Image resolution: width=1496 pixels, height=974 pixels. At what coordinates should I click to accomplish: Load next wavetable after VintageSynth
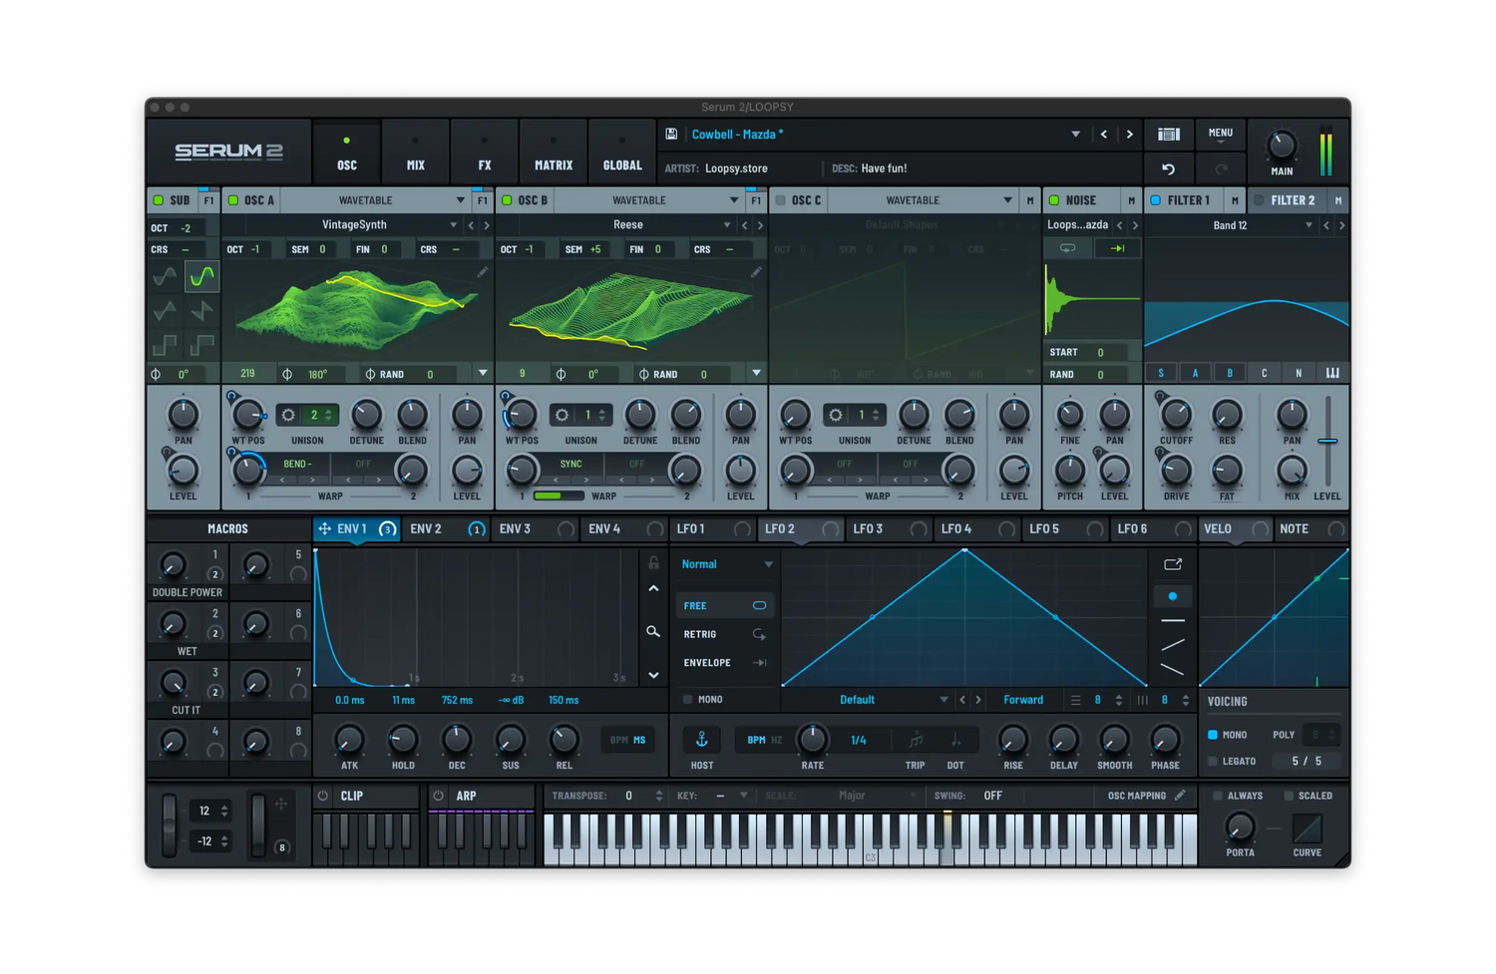(x=487, y=225)
